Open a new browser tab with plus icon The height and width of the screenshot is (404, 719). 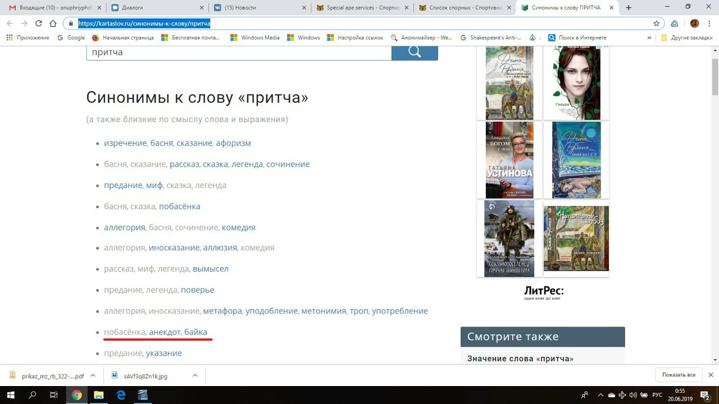629,8
